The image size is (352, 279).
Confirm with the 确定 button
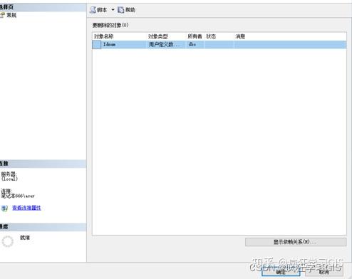click(281, 272)
